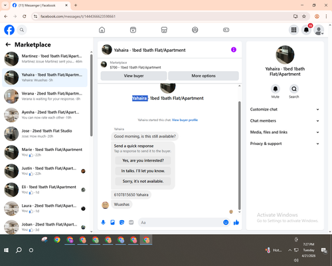Choose a GIF icon in composer

click(131, 222)
